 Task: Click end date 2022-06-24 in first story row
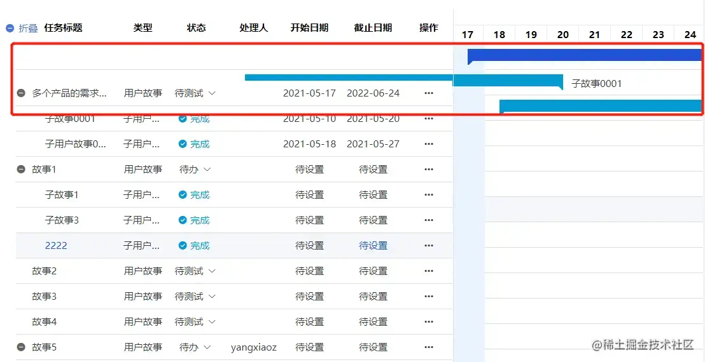pos(373,93)
